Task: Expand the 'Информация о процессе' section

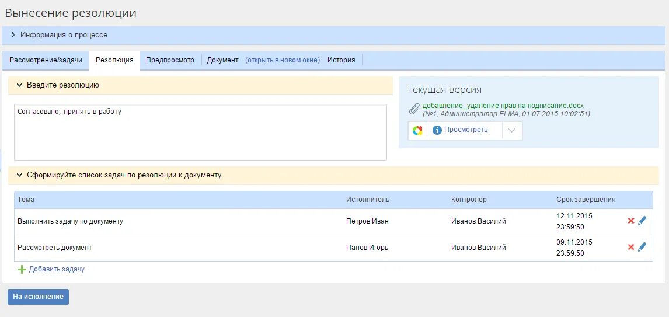Action: coord(13,35)
